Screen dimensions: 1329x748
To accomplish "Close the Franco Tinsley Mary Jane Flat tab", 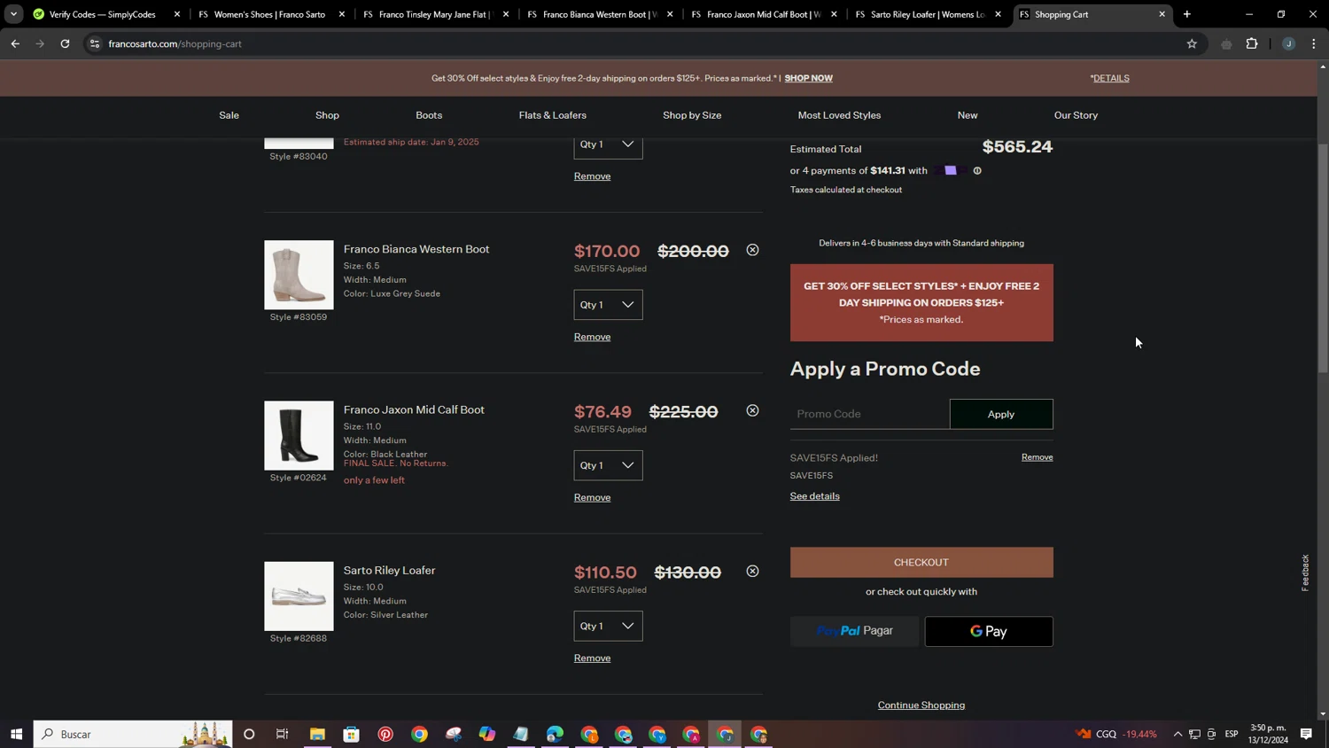I will 506,14.
